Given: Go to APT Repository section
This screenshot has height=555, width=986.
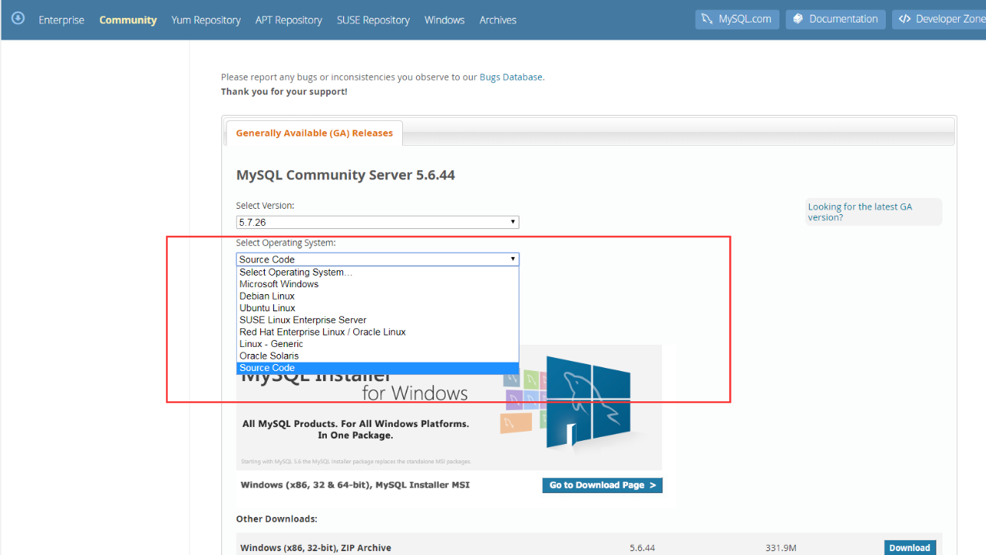Looking at the screenshot, I should tap(289, 20).
